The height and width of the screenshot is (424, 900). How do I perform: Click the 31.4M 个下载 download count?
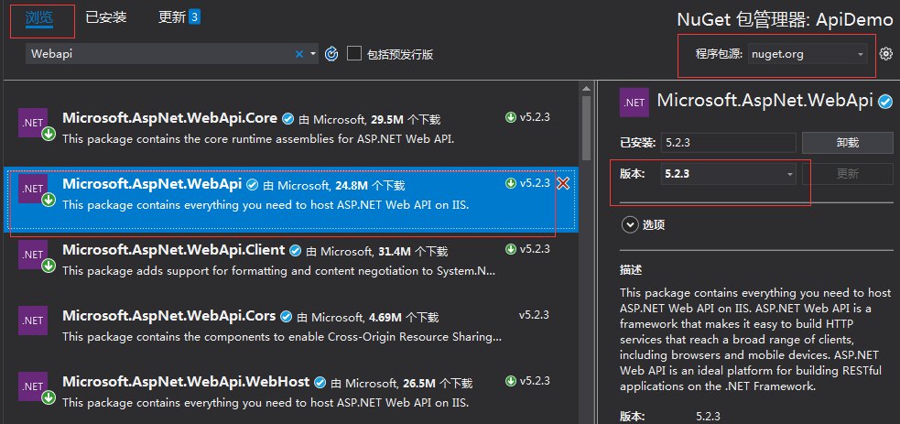(411, 251)
